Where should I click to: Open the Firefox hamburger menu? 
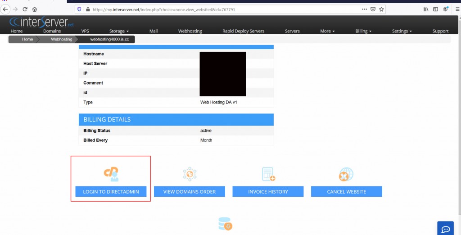pyautogui.click(x=457, y=9)
